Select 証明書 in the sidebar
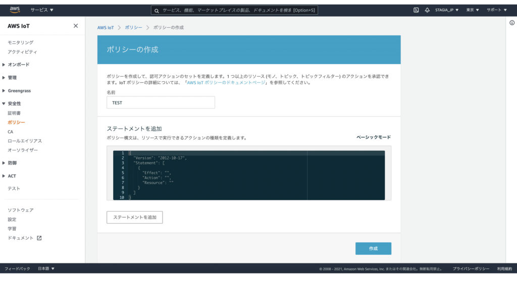 coord(14,113)
